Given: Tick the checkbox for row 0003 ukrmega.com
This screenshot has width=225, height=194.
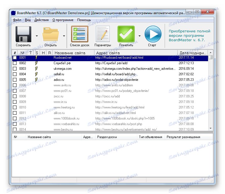Looking at the screenshot, I should point(15,69).
